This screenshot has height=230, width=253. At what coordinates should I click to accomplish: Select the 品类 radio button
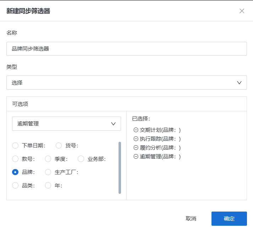pyautogui.click(x=15, y=185)
